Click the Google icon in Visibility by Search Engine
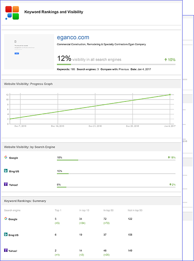Screen dimensions: 194x261 pos(6,157)
